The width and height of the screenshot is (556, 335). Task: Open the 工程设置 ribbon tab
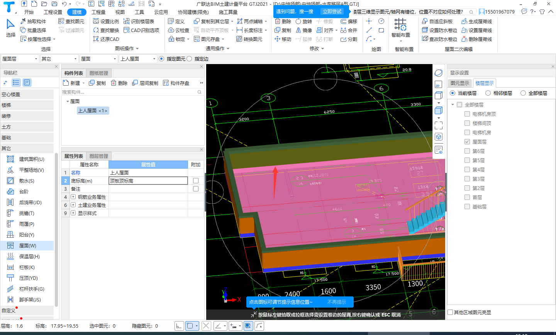(x=53, y=12)
